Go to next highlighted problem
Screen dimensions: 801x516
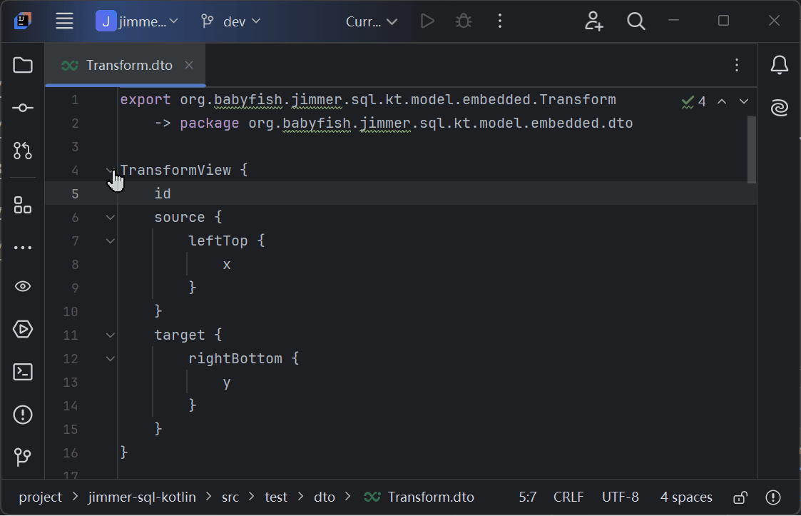(x=744, y=102)
